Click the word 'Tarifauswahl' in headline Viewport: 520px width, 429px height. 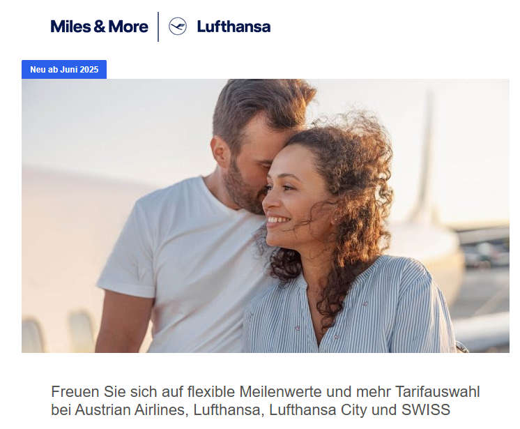tap(438, 392)
